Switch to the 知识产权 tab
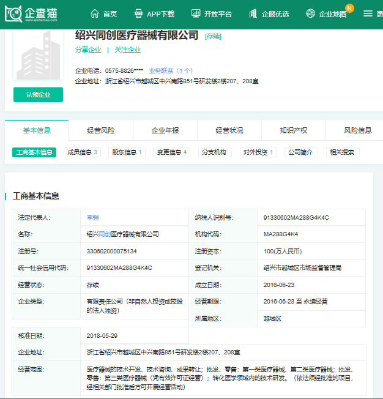The width and height of the screenshot is (383, 399). [x=294, y=130]
